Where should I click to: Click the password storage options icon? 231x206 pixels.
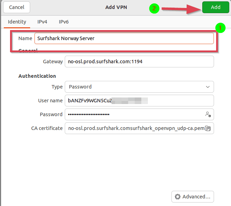208,114
